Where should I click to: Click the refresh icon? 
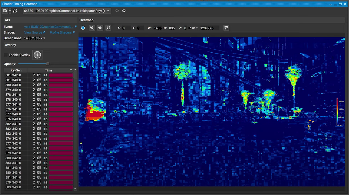click(x=15, y=11)
